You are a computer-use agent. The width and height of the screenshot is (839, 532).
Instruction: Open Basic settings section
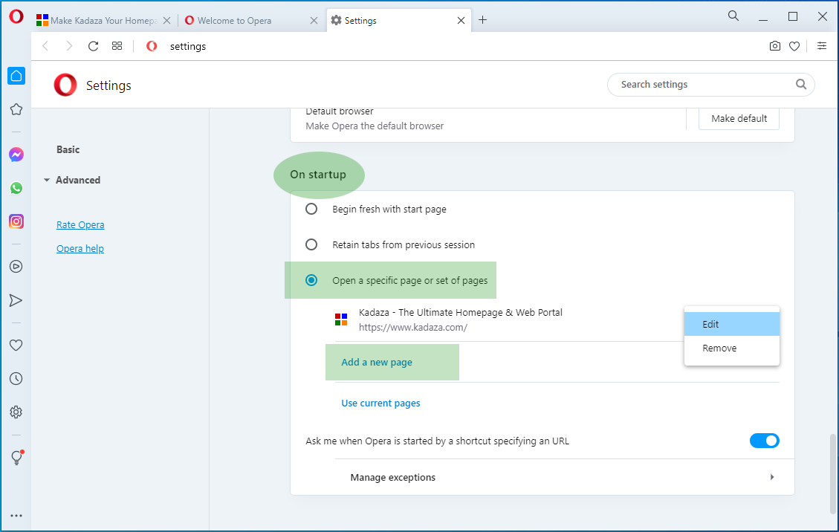coord(68,150)
